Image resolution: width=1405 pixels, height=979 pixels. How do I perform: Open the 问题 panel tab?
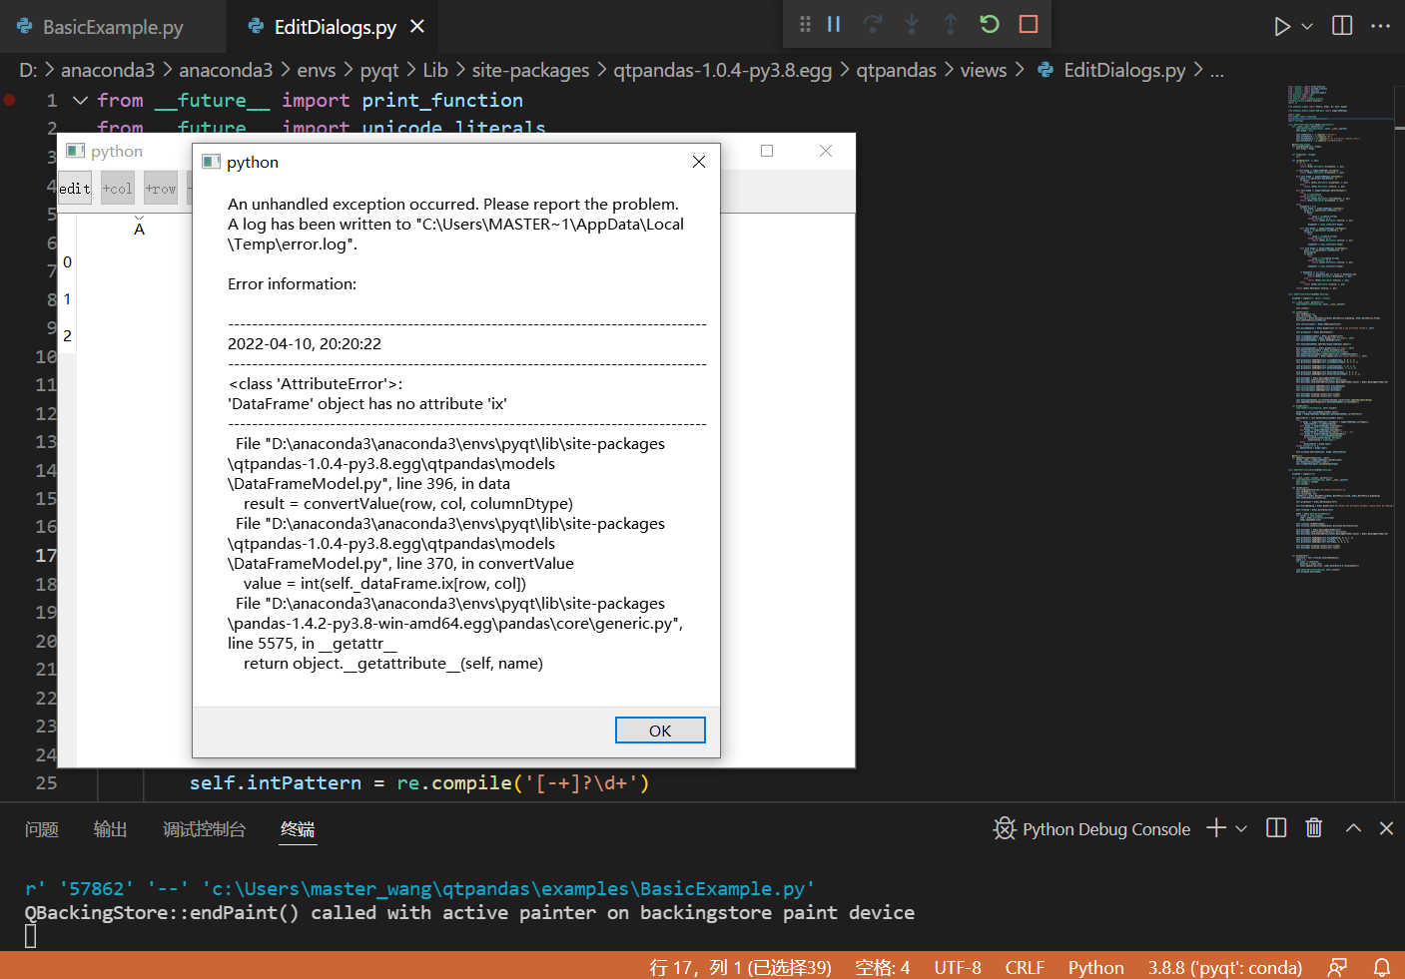coord(41,828)
